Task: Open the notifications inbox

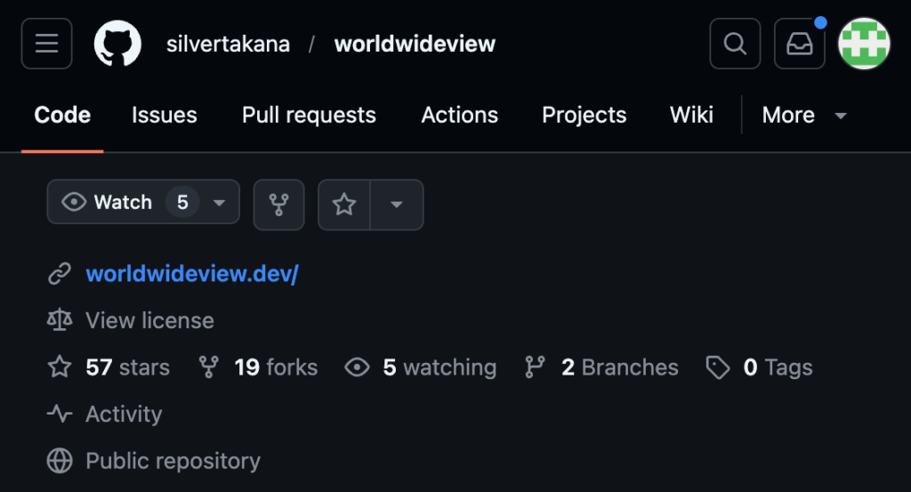Action: tap(799, 44)
